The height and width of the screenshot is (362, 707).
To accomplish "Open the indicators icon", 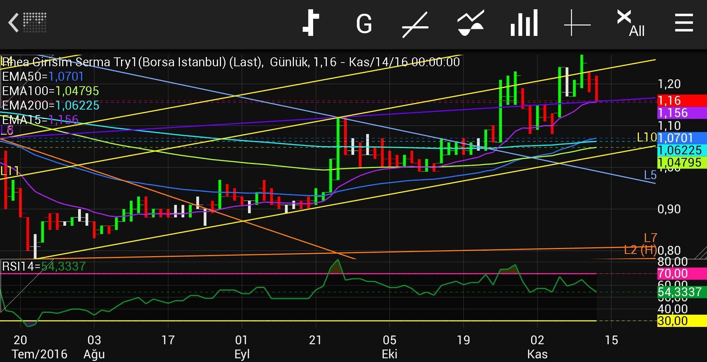I will pos(470,24).
